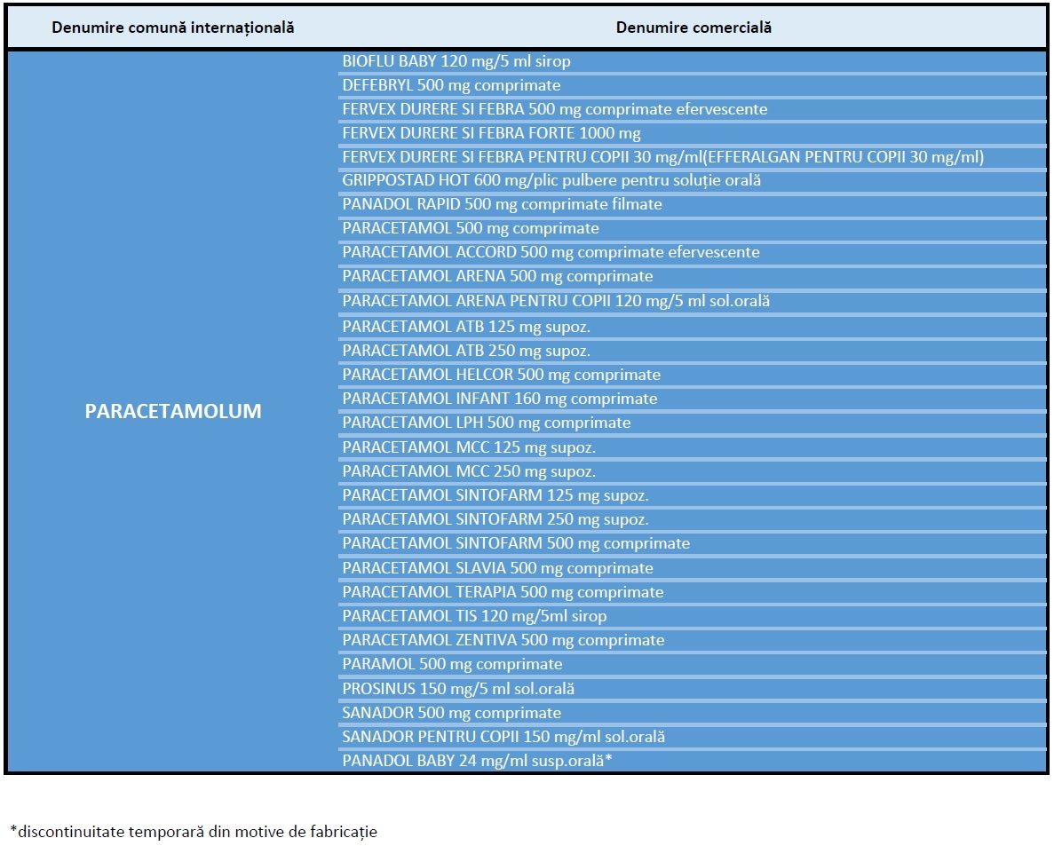Select SANADOR 500 mg comprimate row

tap(693, 713)
